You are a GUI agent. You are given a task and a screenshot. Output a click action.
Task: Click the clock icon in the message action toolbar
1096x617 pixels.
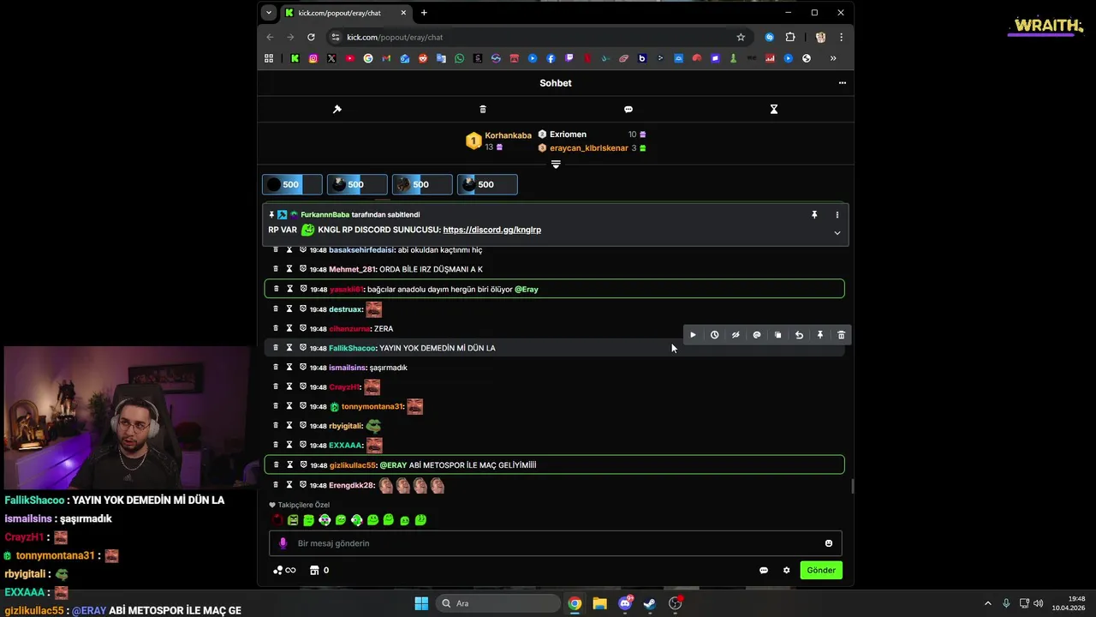click(714, 335)
